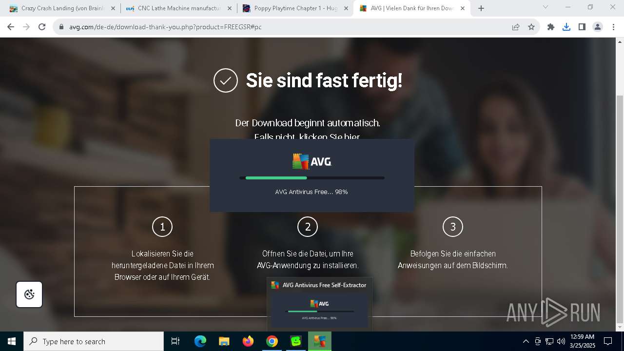This screenshot has height=351, width=624.
Task: Click the 'Sie sind fast fertig!' heading
Action: pyautogui.click(x=324, y=80)
